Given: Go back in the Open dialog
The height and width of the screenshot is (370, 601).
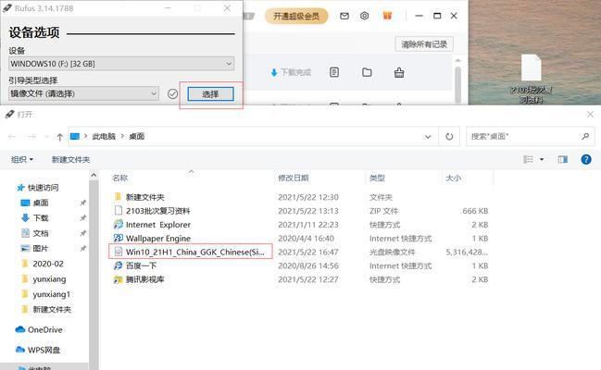Looking at the screenshot, I should click(12, 136).
